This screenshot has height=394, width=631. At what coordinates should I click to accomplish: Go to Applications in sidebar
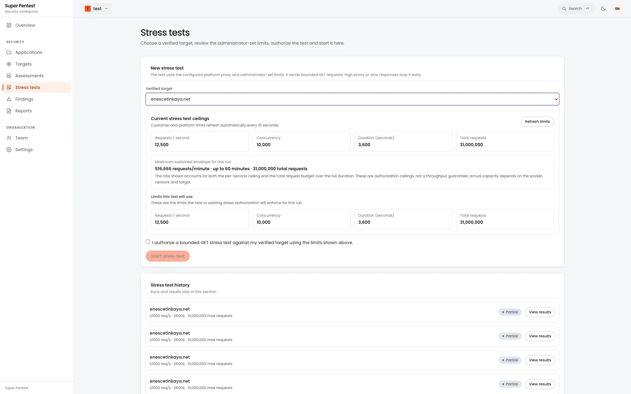tap(37, 52)
